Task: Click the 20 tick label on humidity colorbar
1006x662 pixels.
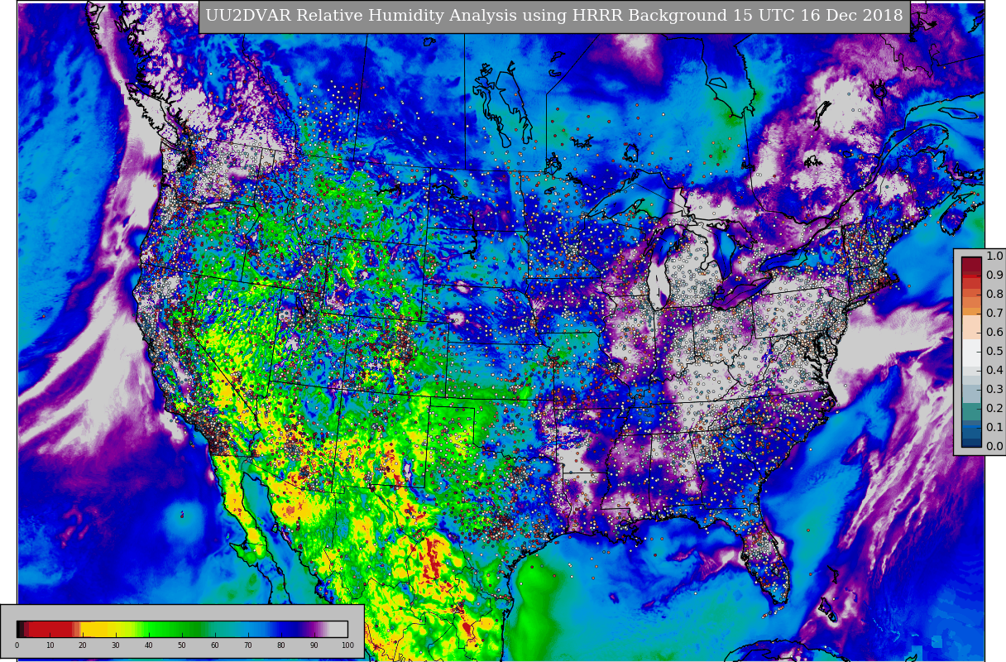Action: click(83, 645)
